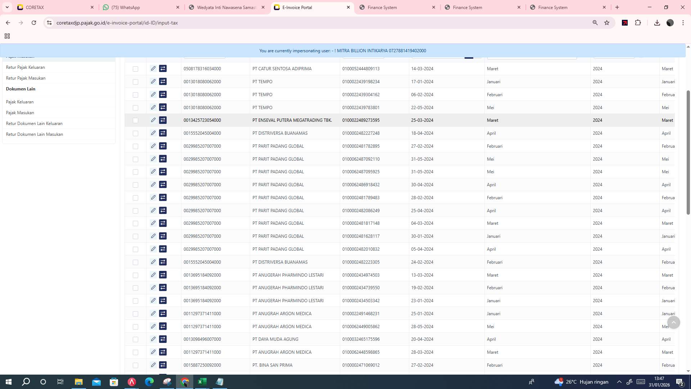Tick the checkbox for PT DAYA MUDA AGUNG

[x=136, y=339]
